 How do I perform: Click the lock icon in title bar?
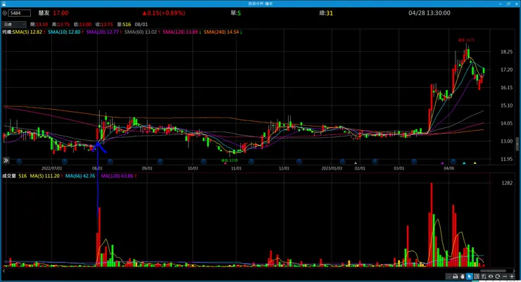tap(4, 4)
